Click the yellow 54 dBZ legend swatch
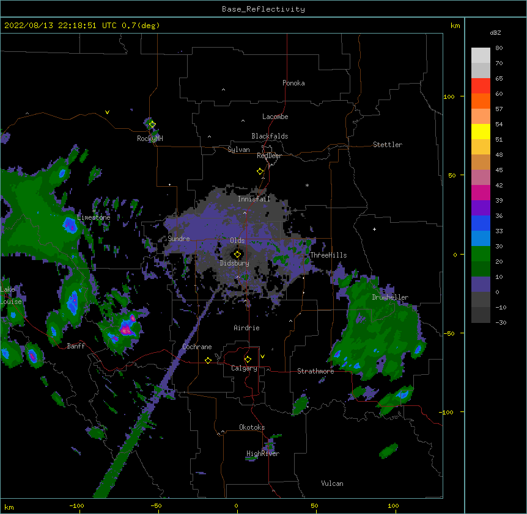Image resolution: width=527 pixels, height=514 pixels. coord(481,131)
